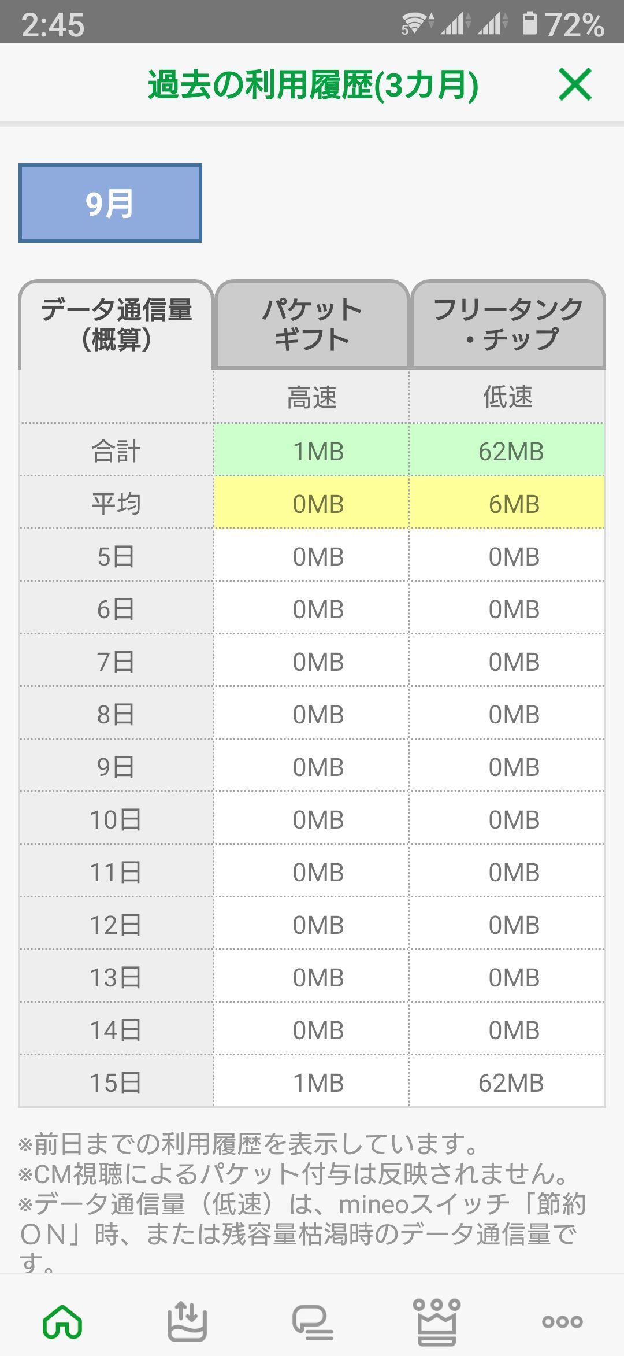The width and height of the screenshot is (624, 1356).
Task: Tap the battery status icon
Action: click(x=529, y=24)
